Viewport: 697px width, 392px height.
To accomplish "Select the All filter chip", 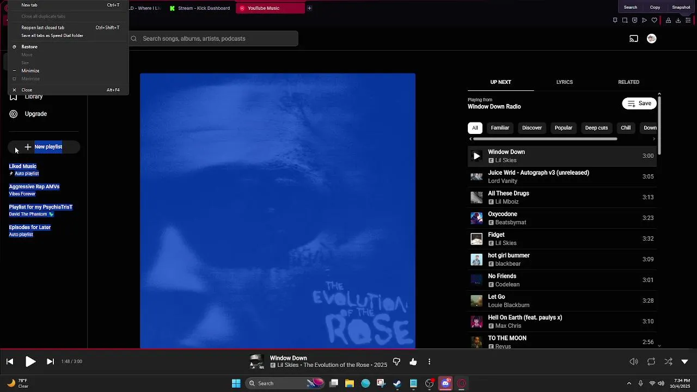I will (475, 128).
